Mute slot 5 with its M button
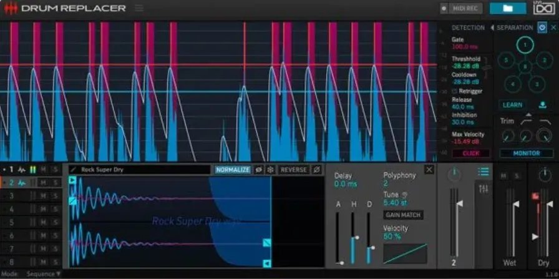The height and width of the screenshot is (279, 559). click(43, 222)
